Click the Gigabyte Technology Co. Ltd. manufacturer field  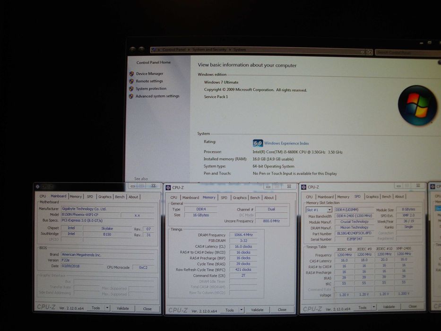(x=108, y=209)
